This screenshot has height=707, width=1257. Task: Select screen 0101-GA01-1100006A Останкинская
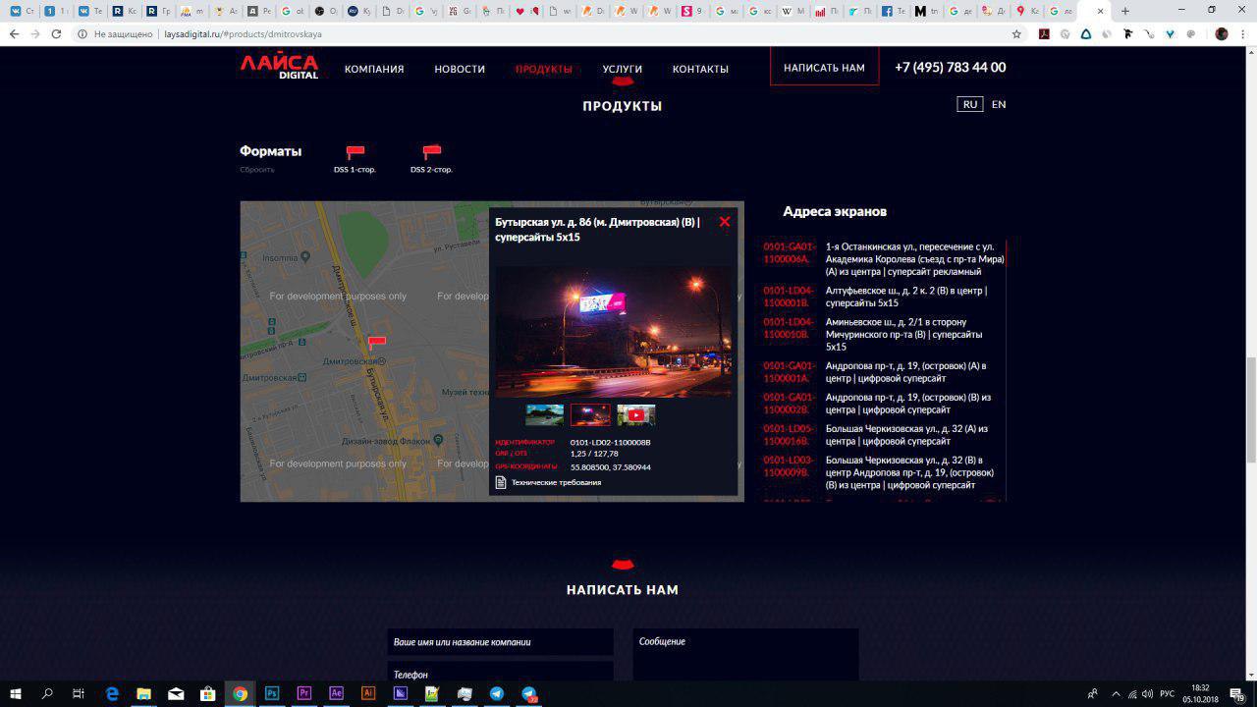pyautogui.click(x=884, y=259)
